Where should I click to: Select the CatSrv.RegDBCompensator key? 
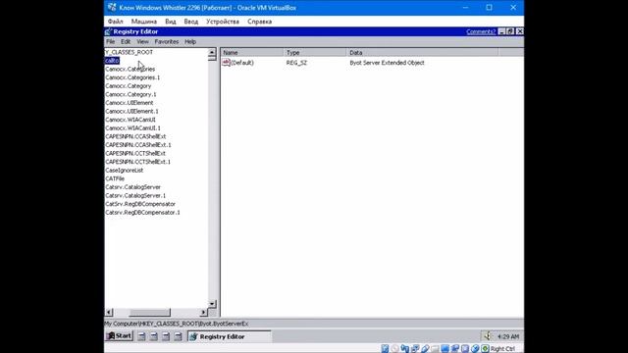[x=140, y=204]
